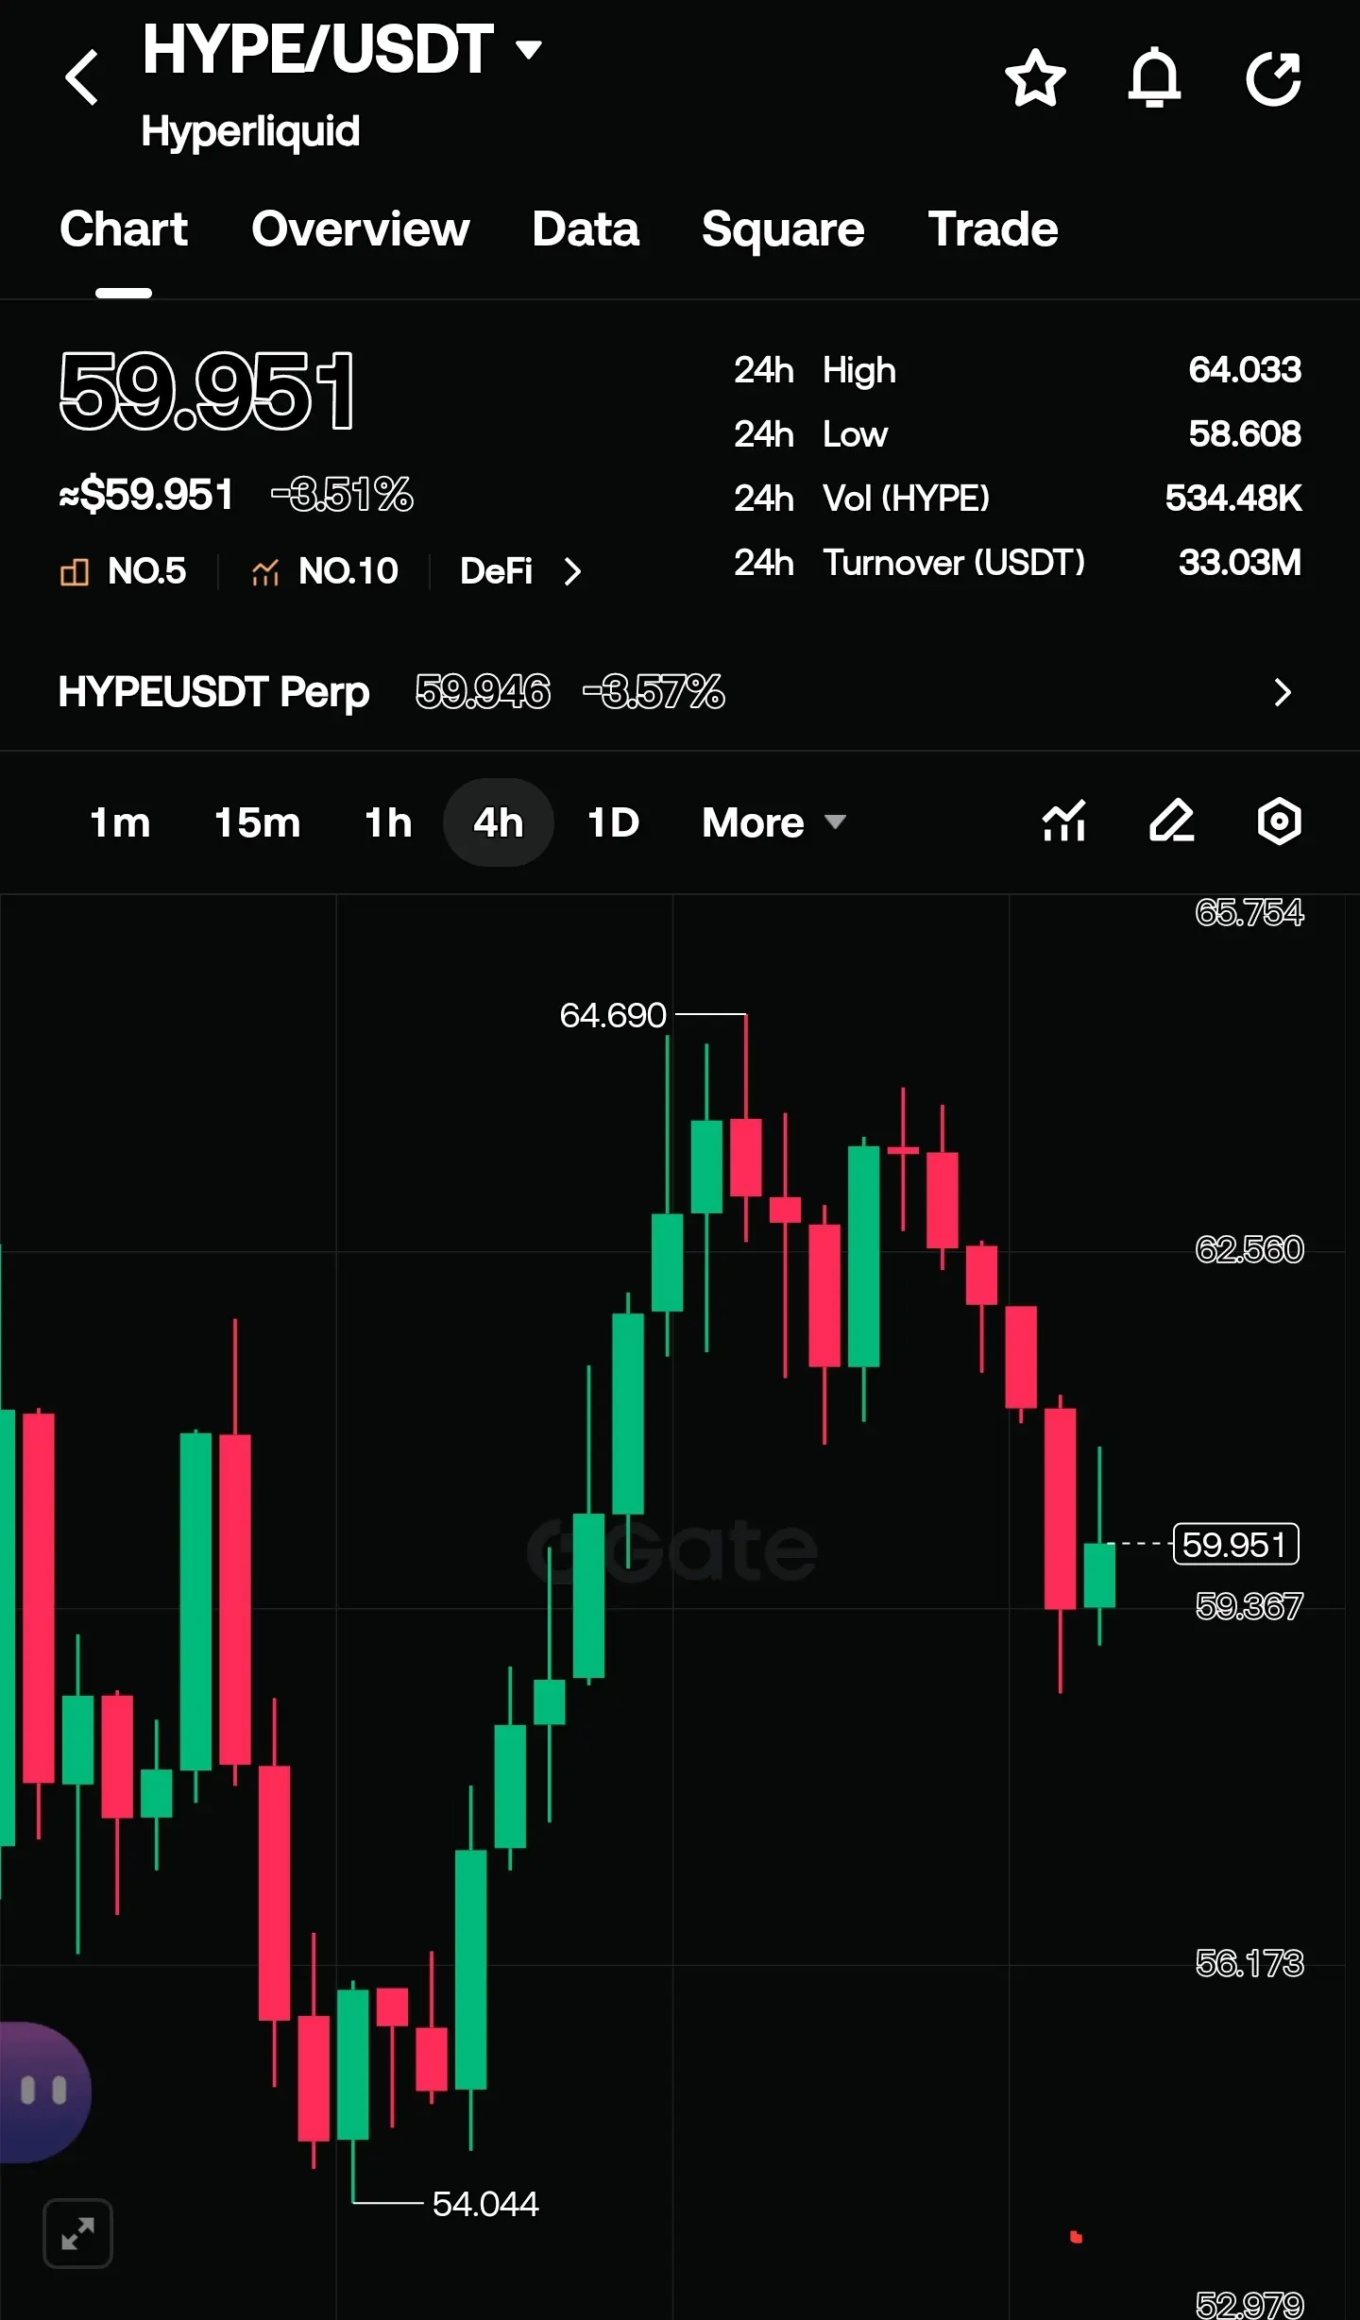1360x2320 pixels.
Task: Tap the 24h volume 534.48K
Action: click(1233, 499)
